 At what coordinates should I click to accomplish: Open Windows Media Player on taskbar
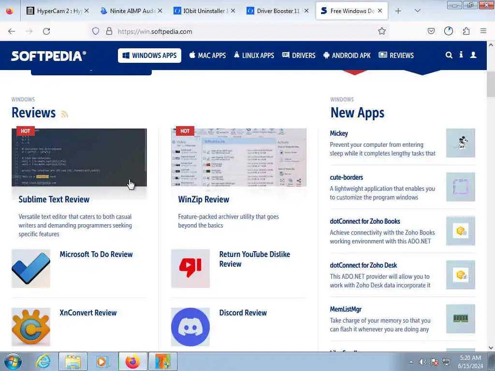coord(102,361)
